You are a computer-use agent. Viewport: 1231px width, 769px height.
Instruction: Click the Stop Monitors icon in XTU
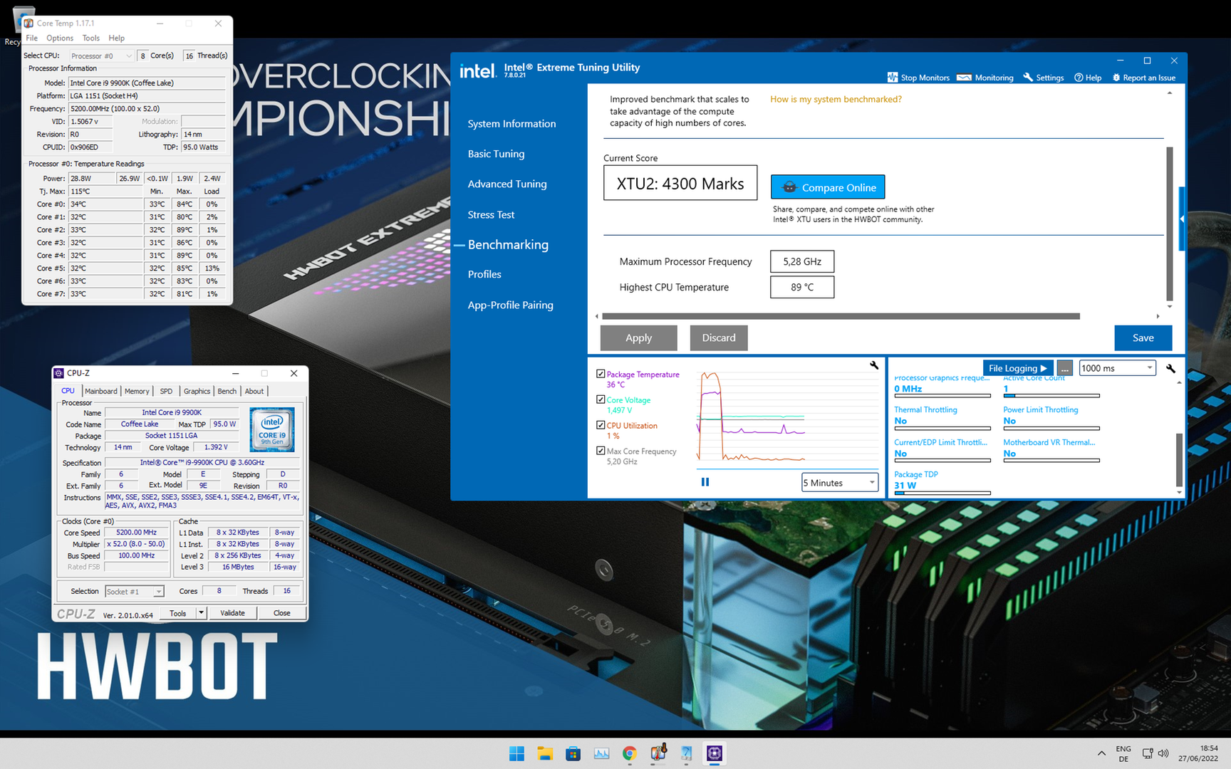tap(893, 78)
